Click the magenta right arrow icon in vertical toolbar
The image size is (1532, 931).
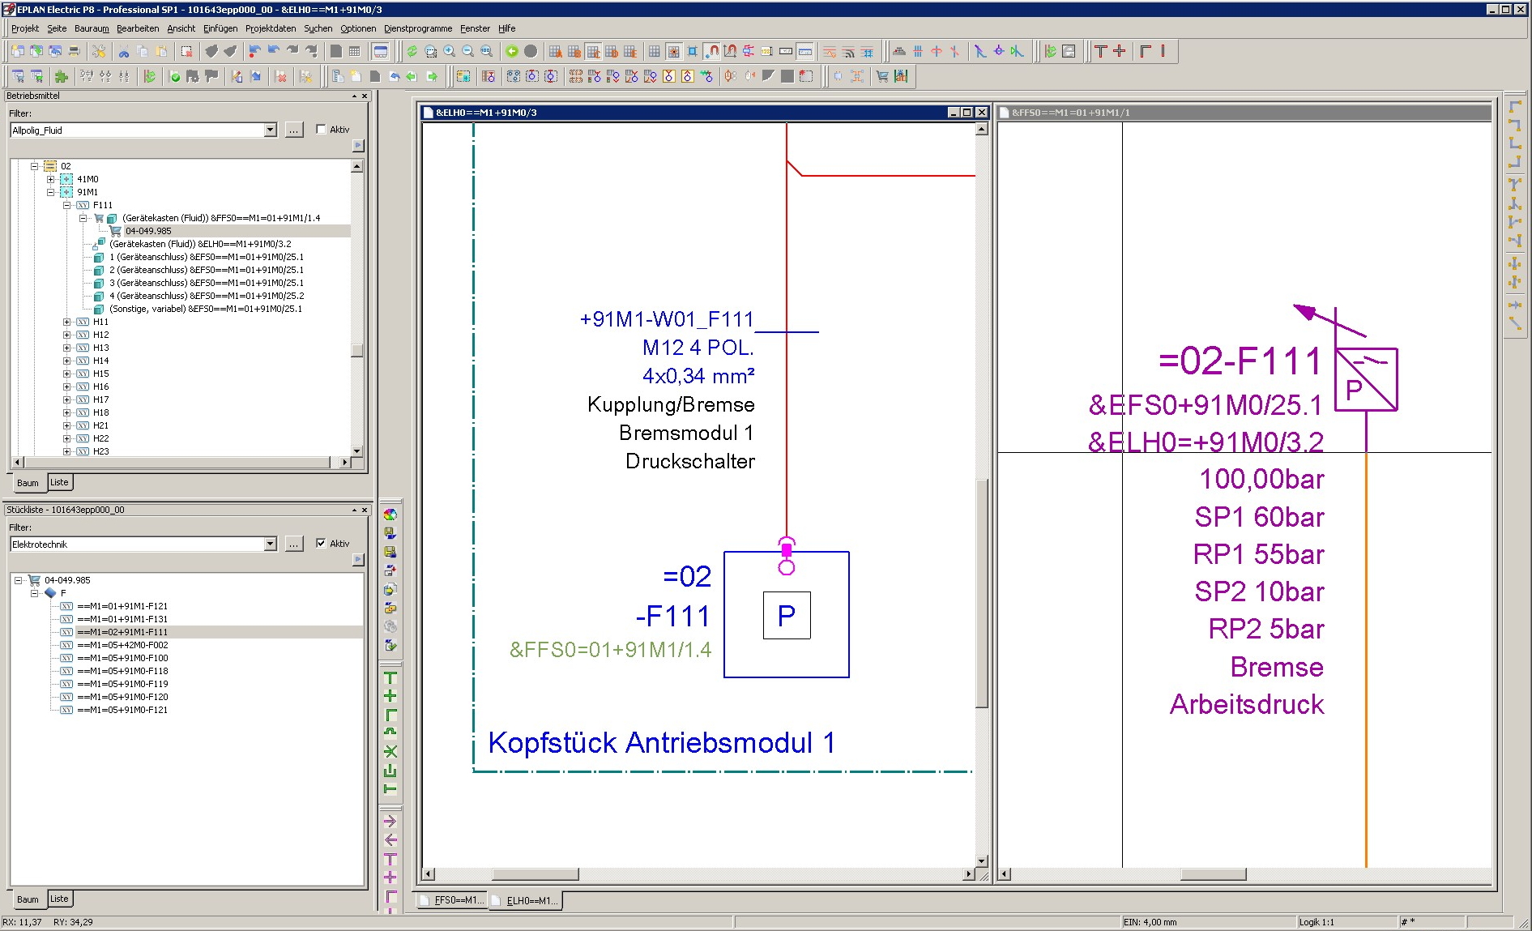[390, 821]
